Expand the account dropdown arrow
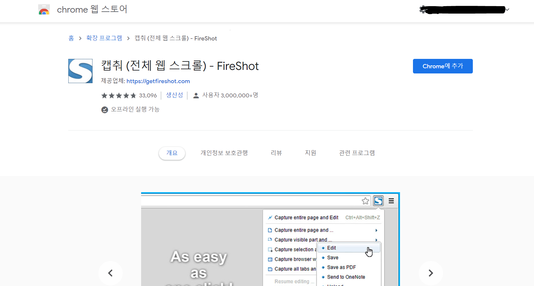 (507, 10)
